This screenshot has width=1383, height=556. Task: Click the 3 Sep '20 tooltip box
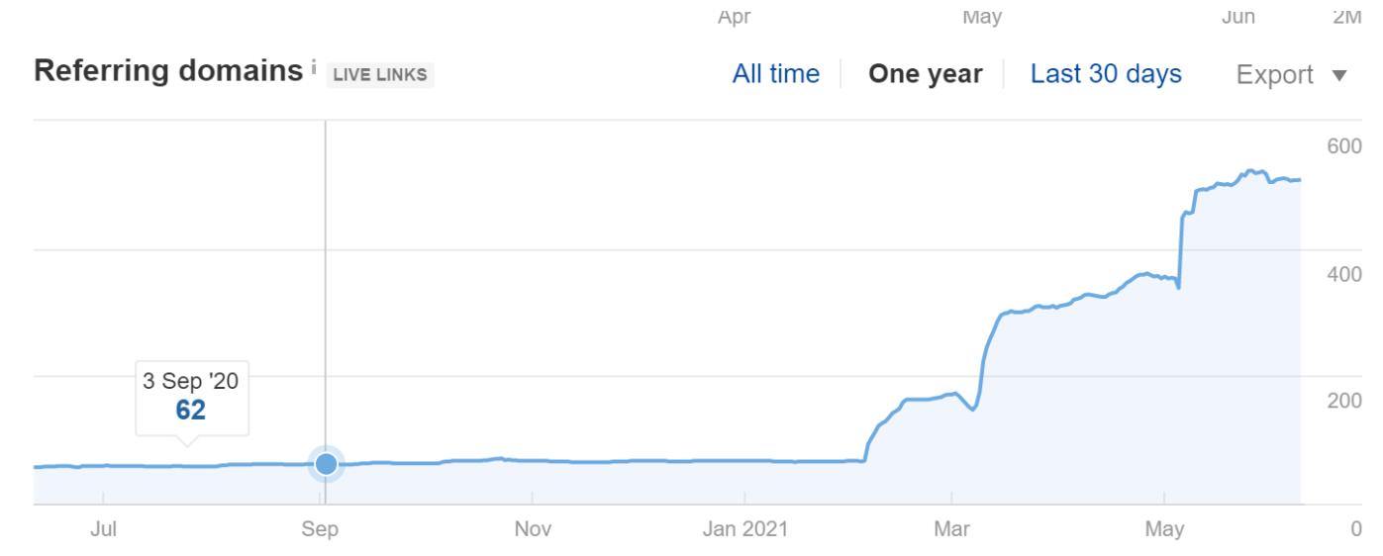point(193,399)
